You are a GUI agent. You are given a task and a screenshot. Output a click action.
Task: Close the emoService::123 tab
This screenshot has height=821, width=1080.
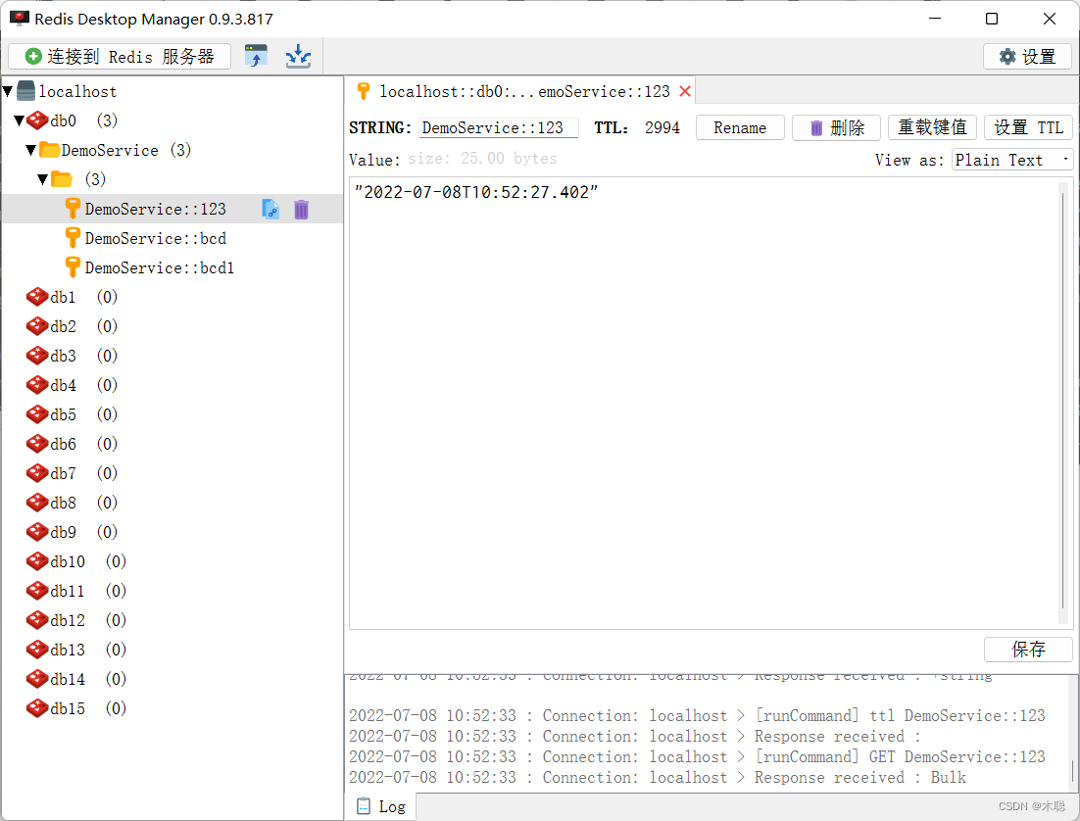[x=685, y=91]
